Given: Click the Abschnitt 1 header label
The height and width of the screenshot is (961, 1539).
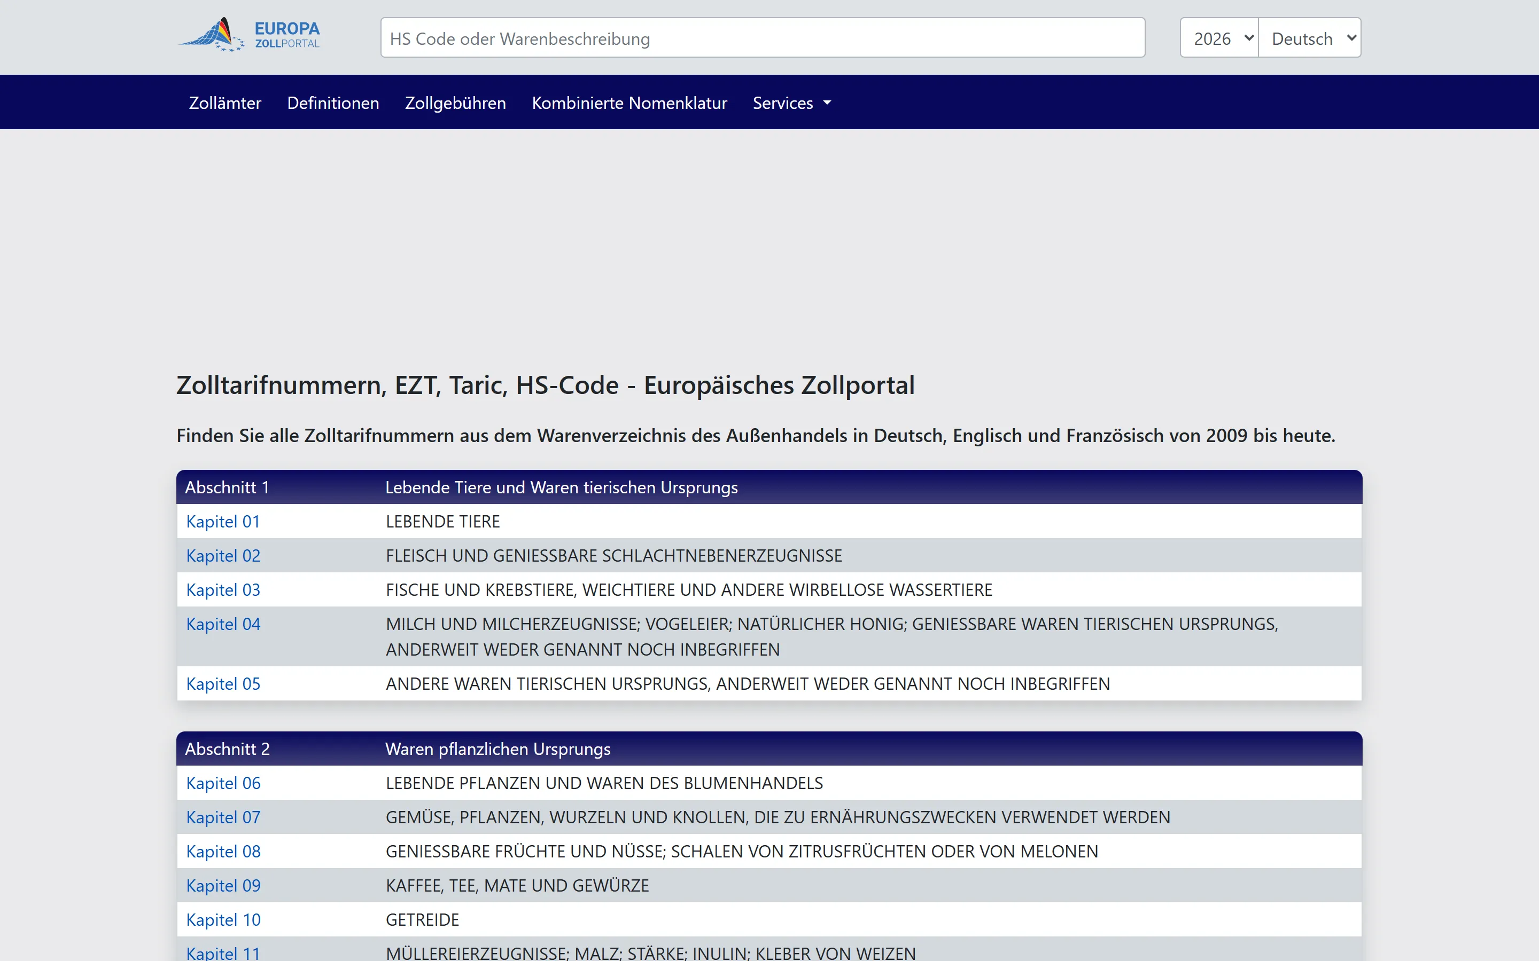Looking at the screenshot, I should [x=227, y=487].
